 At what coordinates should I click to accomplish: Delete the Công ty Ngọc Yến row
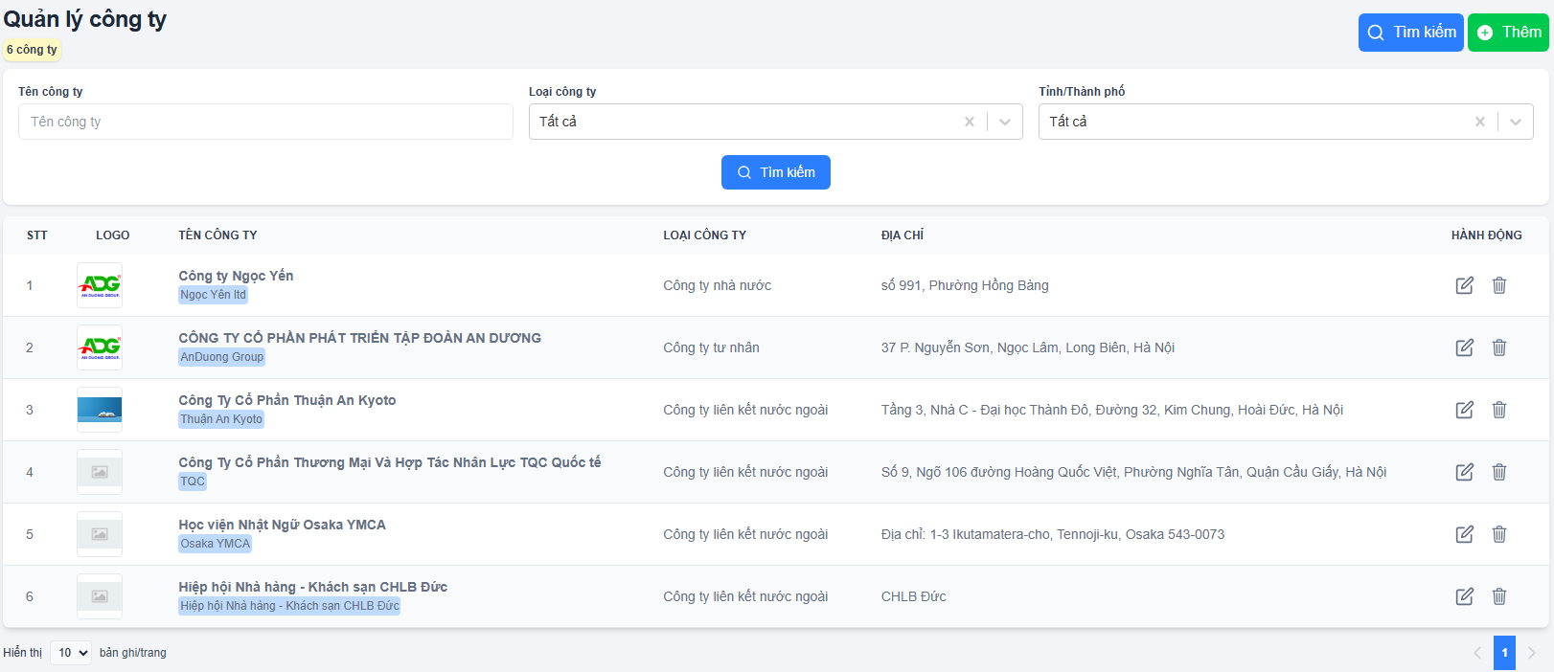pyautogui.click(x=1499, y=285)
